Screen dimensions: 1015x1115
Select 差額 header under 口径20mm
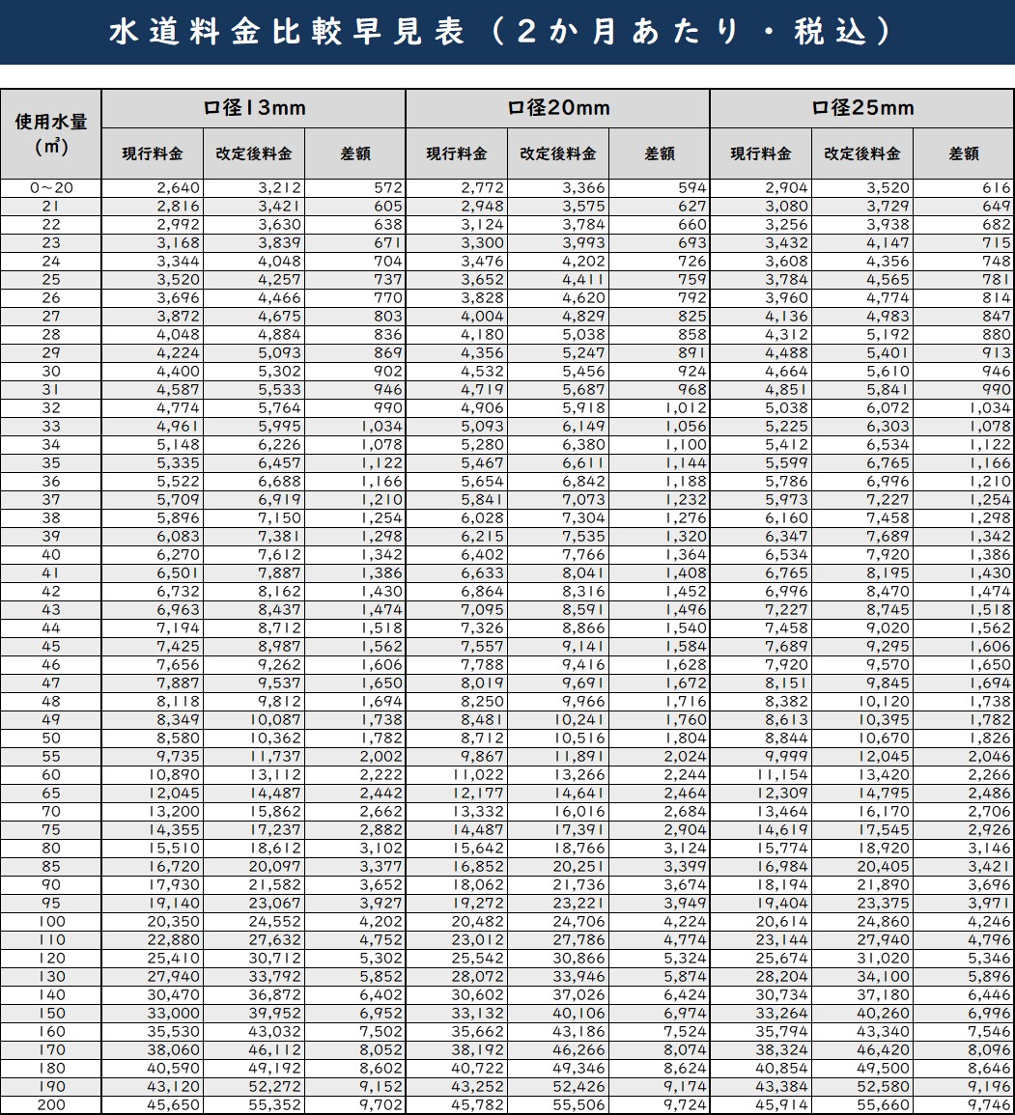(660, 153)
